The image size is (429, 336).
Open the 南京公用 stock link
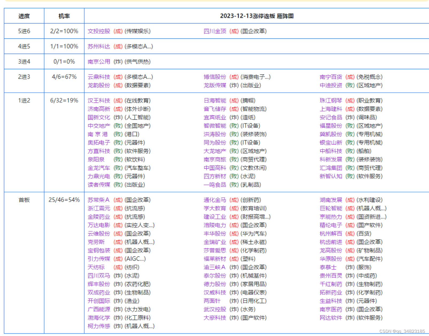coord(99,62)
